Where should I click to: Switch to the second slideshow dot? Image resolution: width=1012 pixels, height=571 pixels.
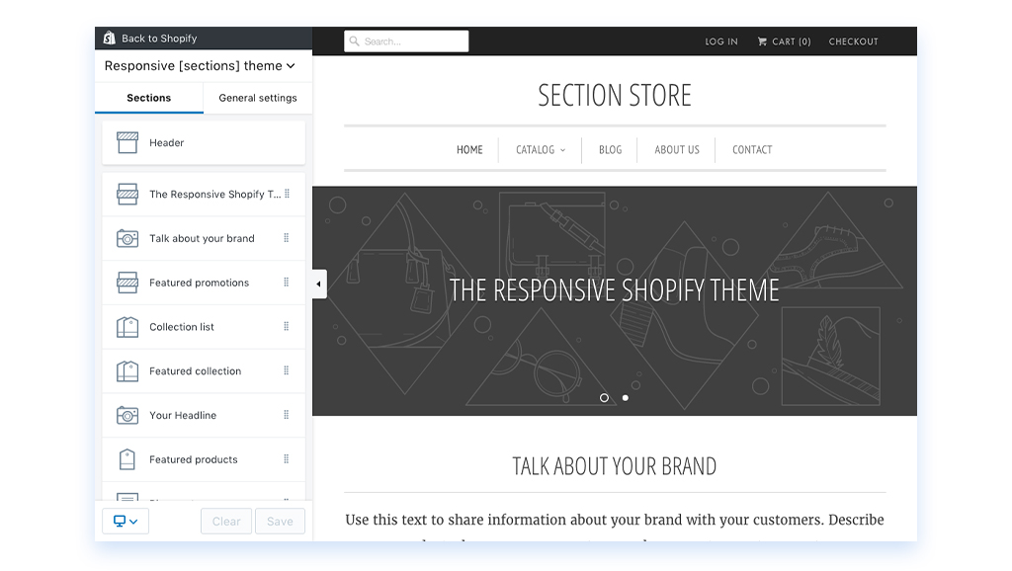[x=626, y=398]
